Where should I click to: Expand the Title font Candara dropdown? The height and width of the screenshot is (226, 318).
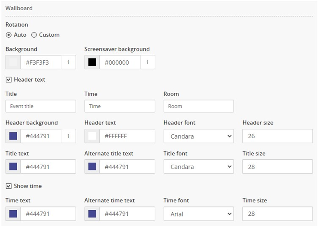click(198, 167)
